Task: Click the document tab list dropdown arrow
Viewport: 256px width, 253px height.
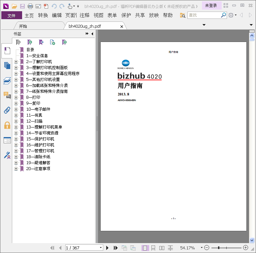Action: (204, 25)
